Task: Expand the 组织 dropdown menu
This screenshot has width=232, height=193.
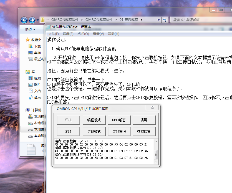Action: pyautogui.click(x=30, y=29)
